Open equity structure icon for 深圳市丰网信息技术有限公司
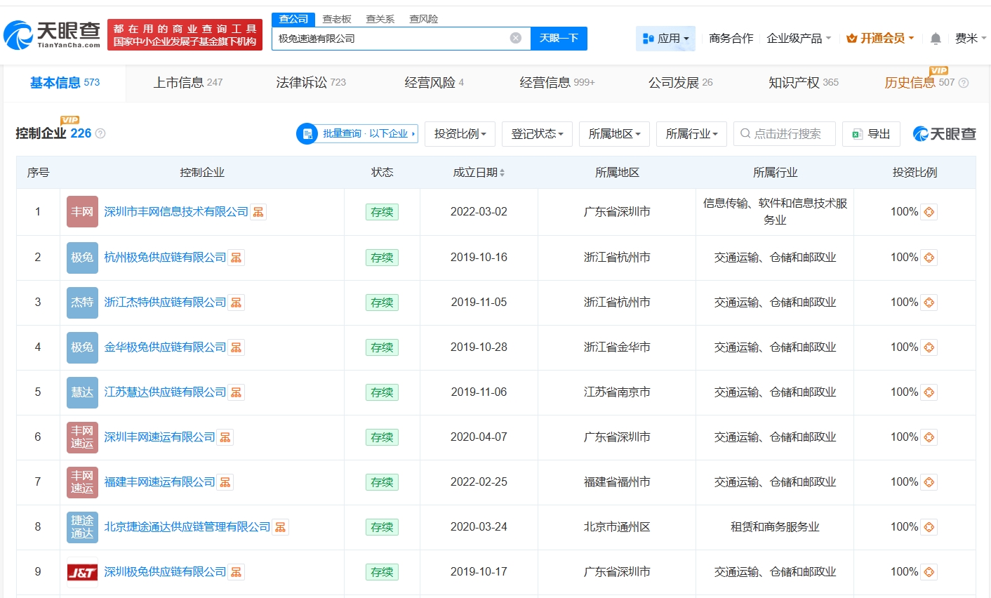This screenshot has height=598, width=991. (x=258, y=212)
